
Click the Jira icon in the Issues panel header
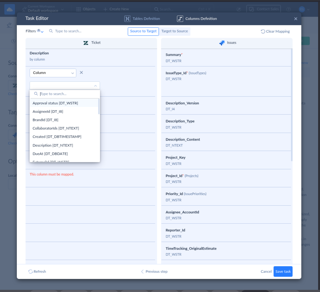tap(222, 42)
